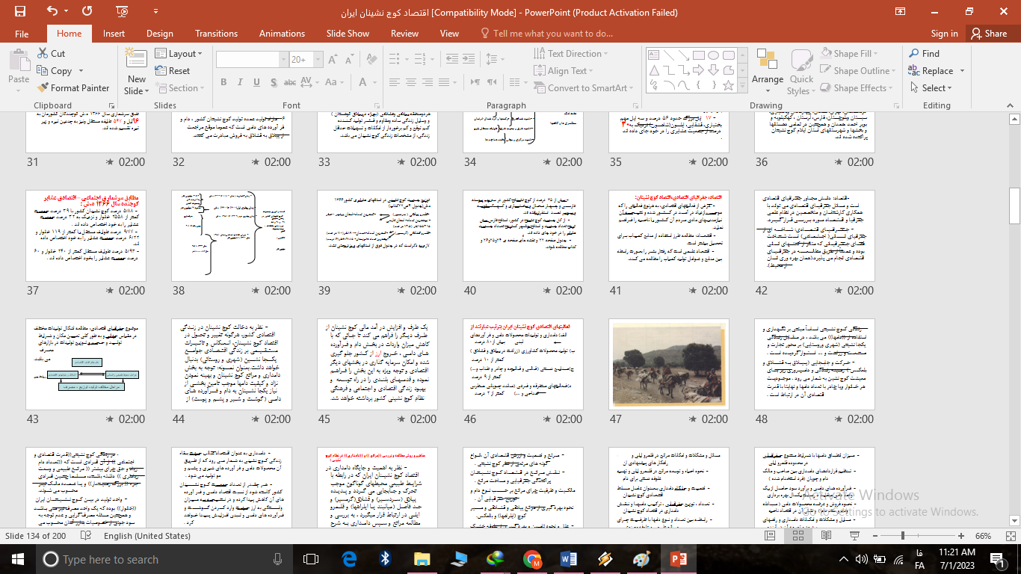Open the font name combo box
Viewport: 1021px width, 574px height.
click(x=253, y=60)
